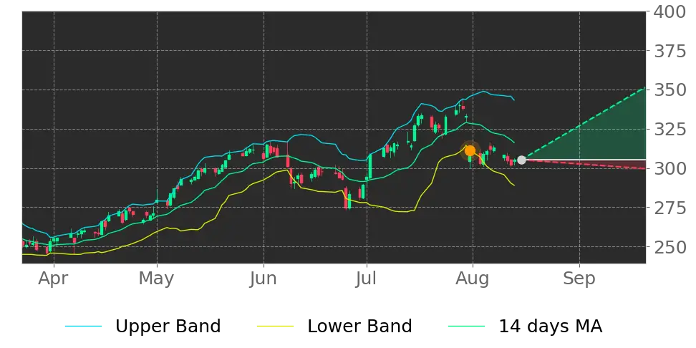This screenshot has height=348, width=696.
Task: Click the cyan Upper Band legend line
Action: [84, 327]
